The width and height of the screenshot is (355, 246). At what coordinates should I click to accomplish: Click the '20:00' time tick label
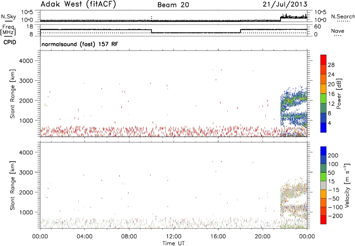(262, 237)
